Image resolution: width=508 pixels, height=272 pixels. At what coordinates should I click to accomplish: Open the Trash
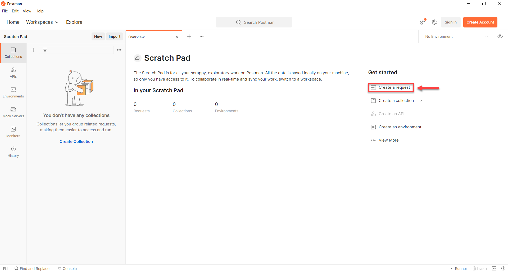pyautogui.click(x=480, y=268)
